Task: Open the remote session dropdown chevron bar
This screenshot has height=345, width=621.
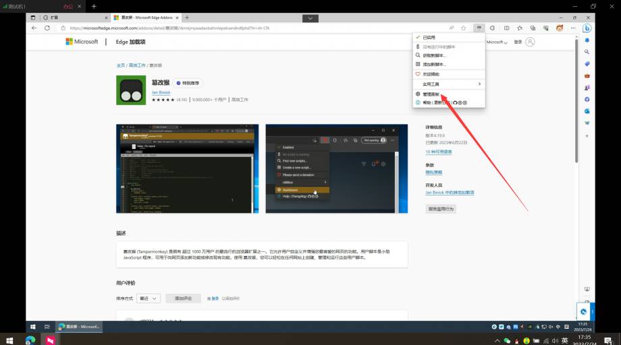Action: 310,18
